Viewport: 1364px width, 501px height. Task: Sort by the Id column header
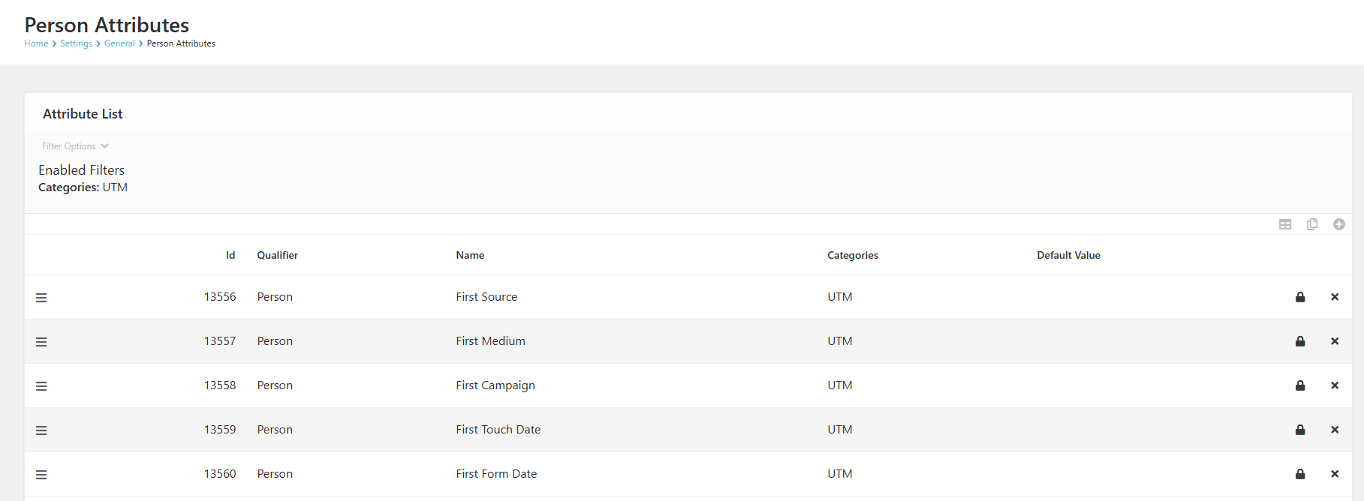[230, 255]
